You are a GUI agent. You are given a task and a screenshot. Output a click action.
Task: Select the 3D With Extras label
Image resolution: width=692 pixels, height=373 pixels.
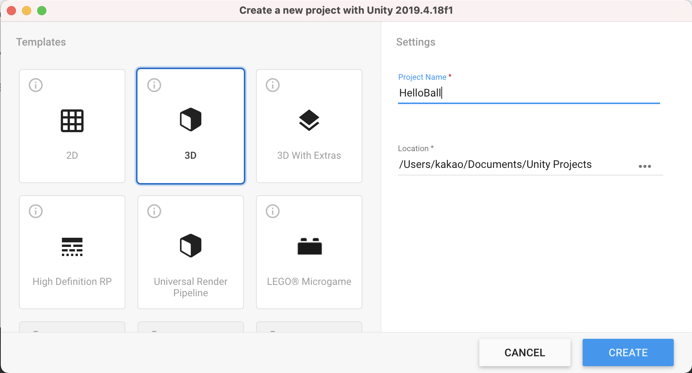tap(309, 155)
